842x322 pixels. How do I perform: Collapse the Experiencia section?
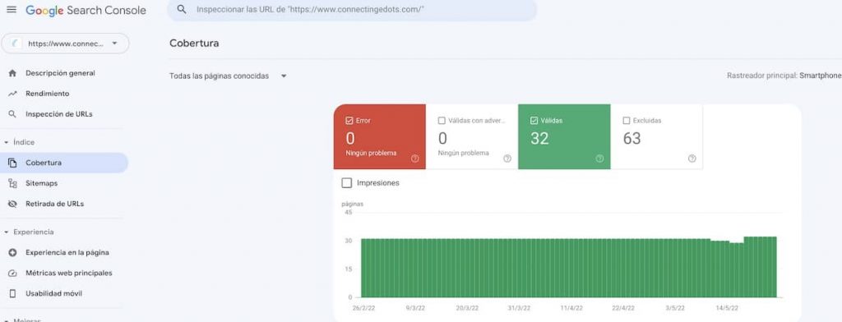pyautogui.click(x=29, y=232)
